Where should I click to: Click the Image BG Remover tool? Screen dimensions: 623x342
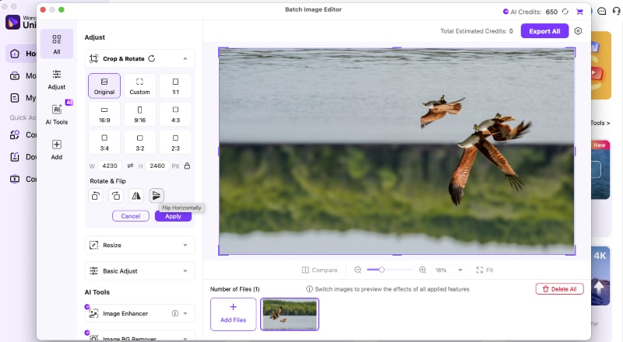[140, 337]
